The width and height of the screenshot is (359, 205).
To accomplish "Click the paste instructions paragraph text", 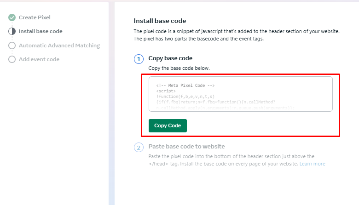I will pyautogui.click(x=230, y=160).
